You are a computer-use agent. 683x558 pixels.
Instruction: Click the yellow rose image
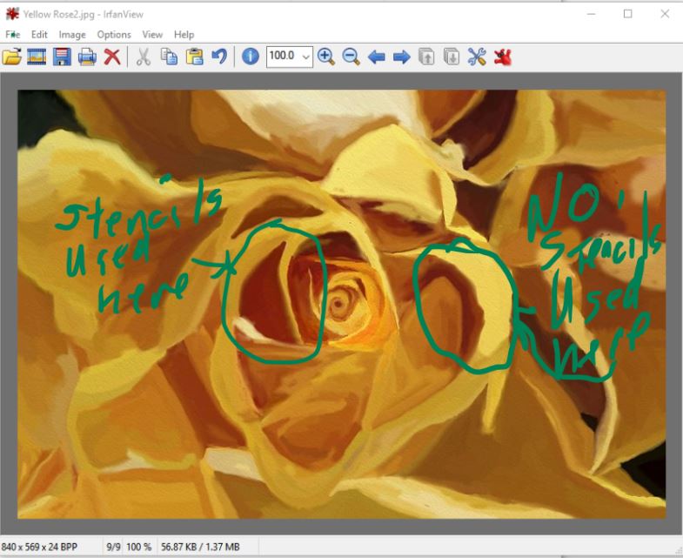coord(341,304)
